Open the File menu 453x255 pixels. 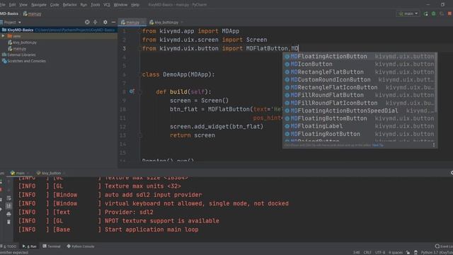[2, 5]
